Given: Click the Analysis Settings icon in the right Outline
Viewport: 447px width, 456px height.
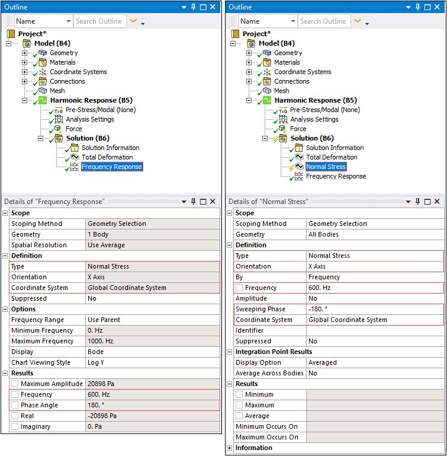Looking at the screenshot, I should [x=283, y=119].
